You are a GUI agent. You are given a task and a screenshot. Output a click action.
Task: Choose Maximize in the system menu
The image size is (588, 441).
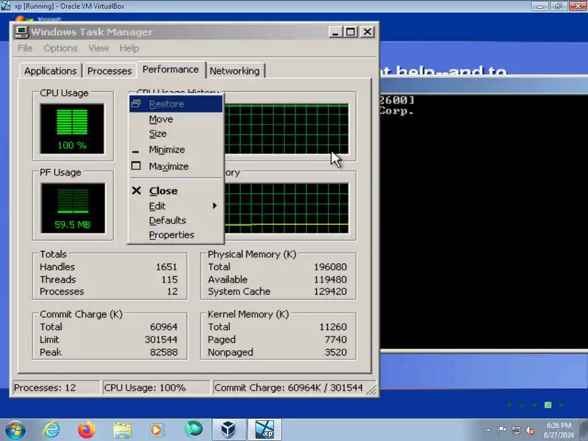[176, 166]
